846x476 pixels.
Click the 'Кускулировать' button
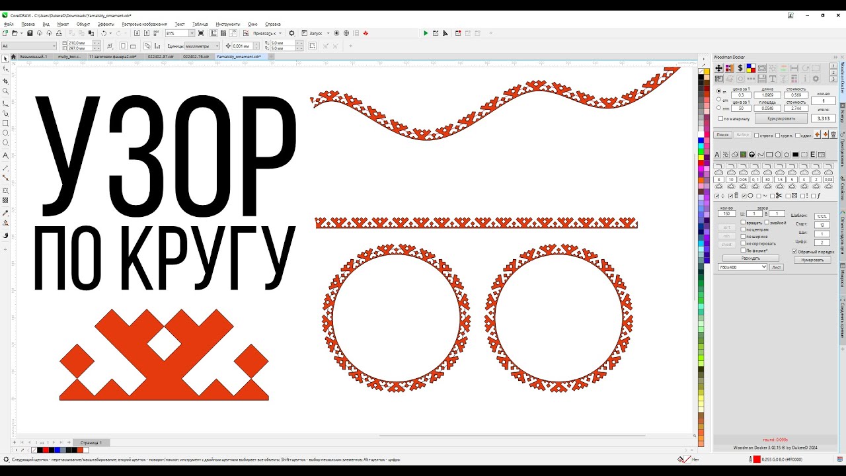[x=781, y=119]
